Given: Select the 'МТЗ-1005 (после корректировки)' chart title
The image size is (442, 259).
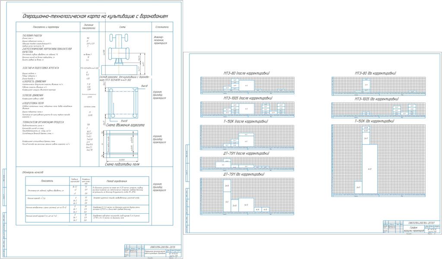Looking at the screenshot, I should click(248, 98).
